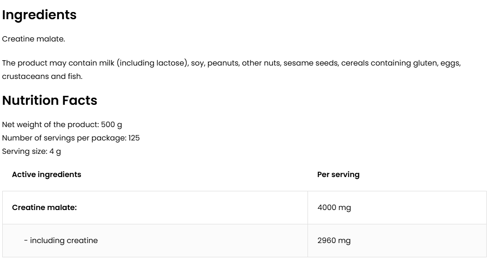
Task: Click the 2960 mg table cell
Action: [x=334, y=240]
